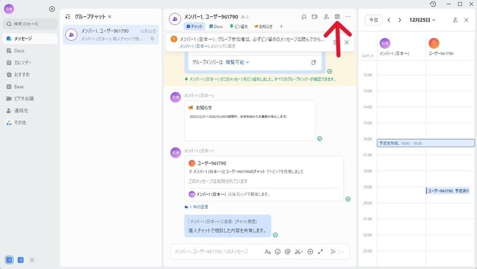Switch to the お知らせ tab
Screen dimensions: 477x269
(x=263, y=26)
